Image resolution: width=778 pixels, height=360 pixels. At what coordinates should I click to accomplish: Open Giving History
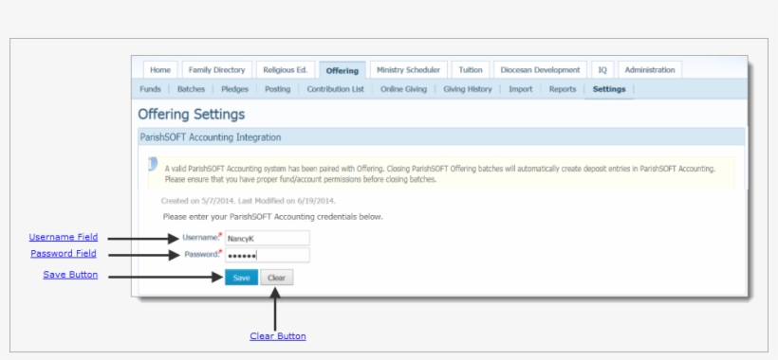tap(468, 89)
